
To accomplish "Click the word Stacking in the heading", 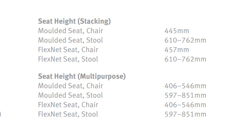I will click(94, 21).
